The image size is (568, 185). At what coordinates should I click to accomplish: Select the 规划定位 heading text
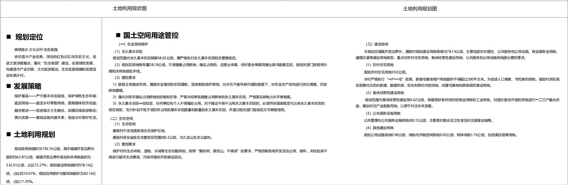point(29,37)
